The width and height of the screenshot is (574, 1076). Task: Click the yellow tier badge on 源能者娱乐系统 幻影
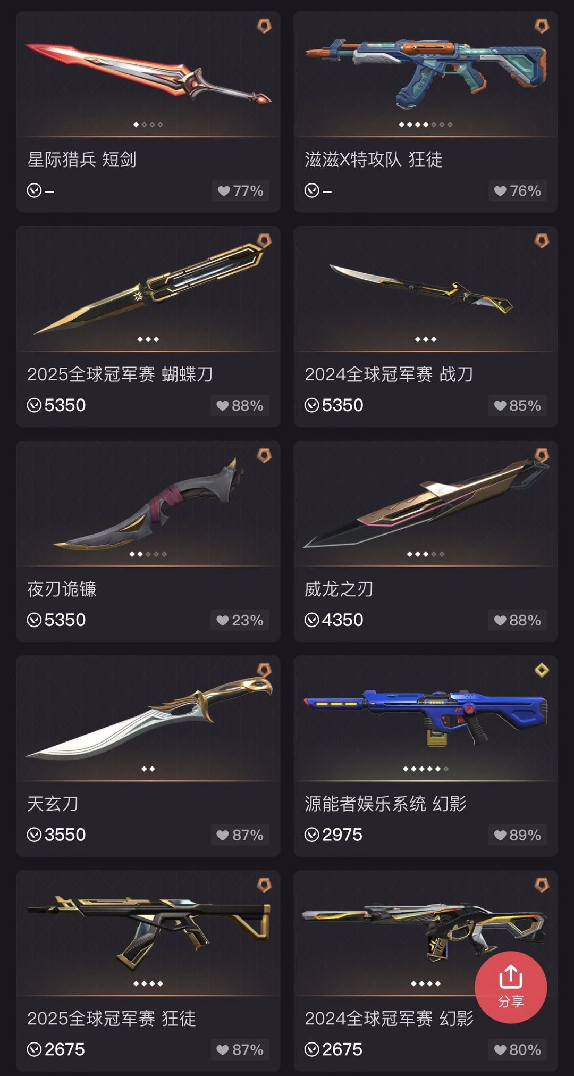542,670
